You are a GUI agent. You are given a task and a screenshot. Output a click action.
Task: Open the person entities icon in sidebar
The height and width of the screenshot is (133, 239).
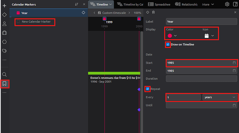5,24
